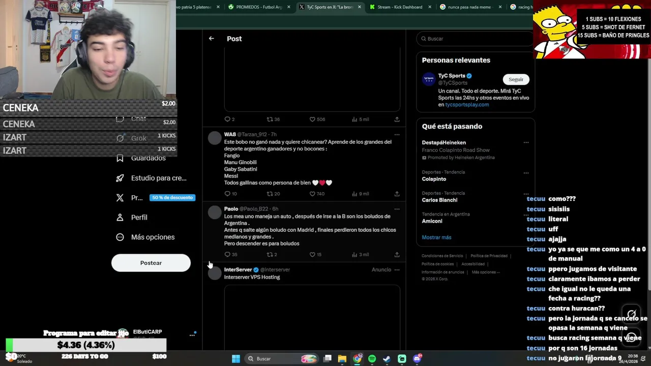The width and height of the screenshot is (651, 366).
Task: Open Estudio para creadores rocket icon
Action: [120, 178]
